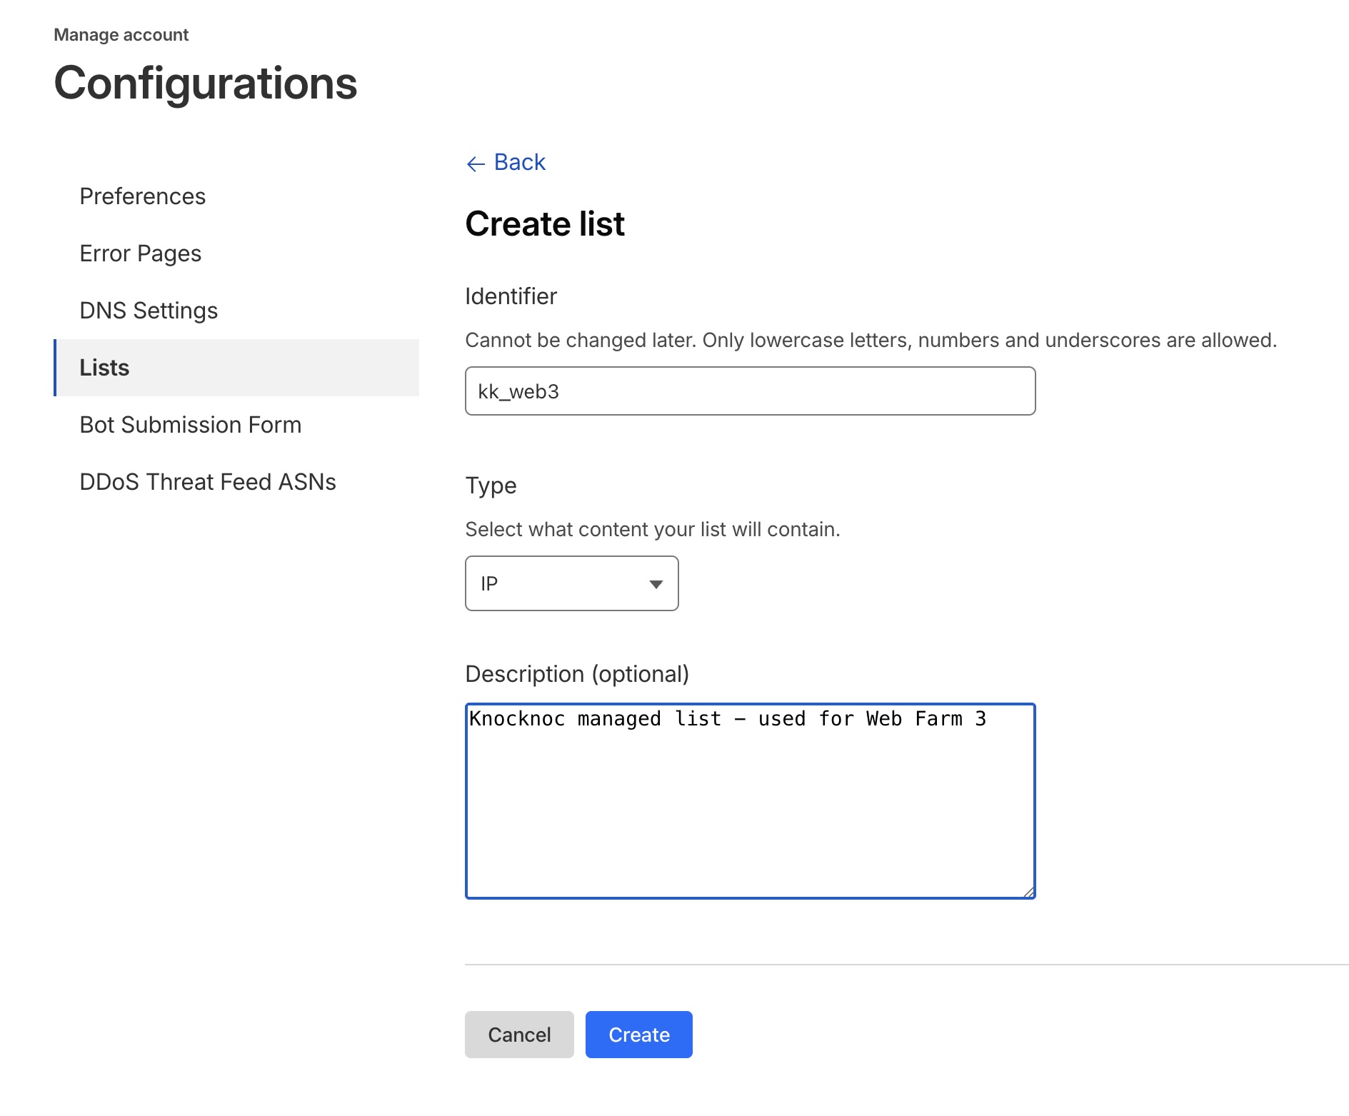
Task: Click the Identifier field label
Action: 511,296
